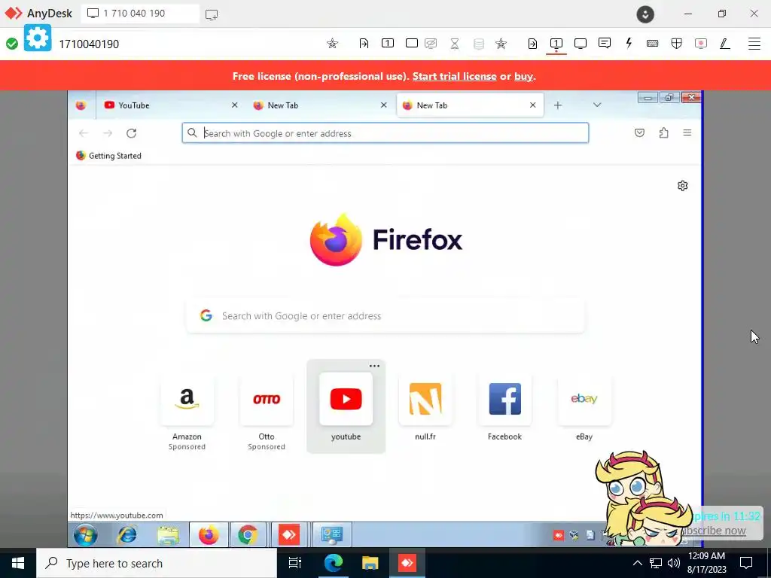771x578 pixels.
Task: Click the greyed database stack icon
Action: (478, 44)
